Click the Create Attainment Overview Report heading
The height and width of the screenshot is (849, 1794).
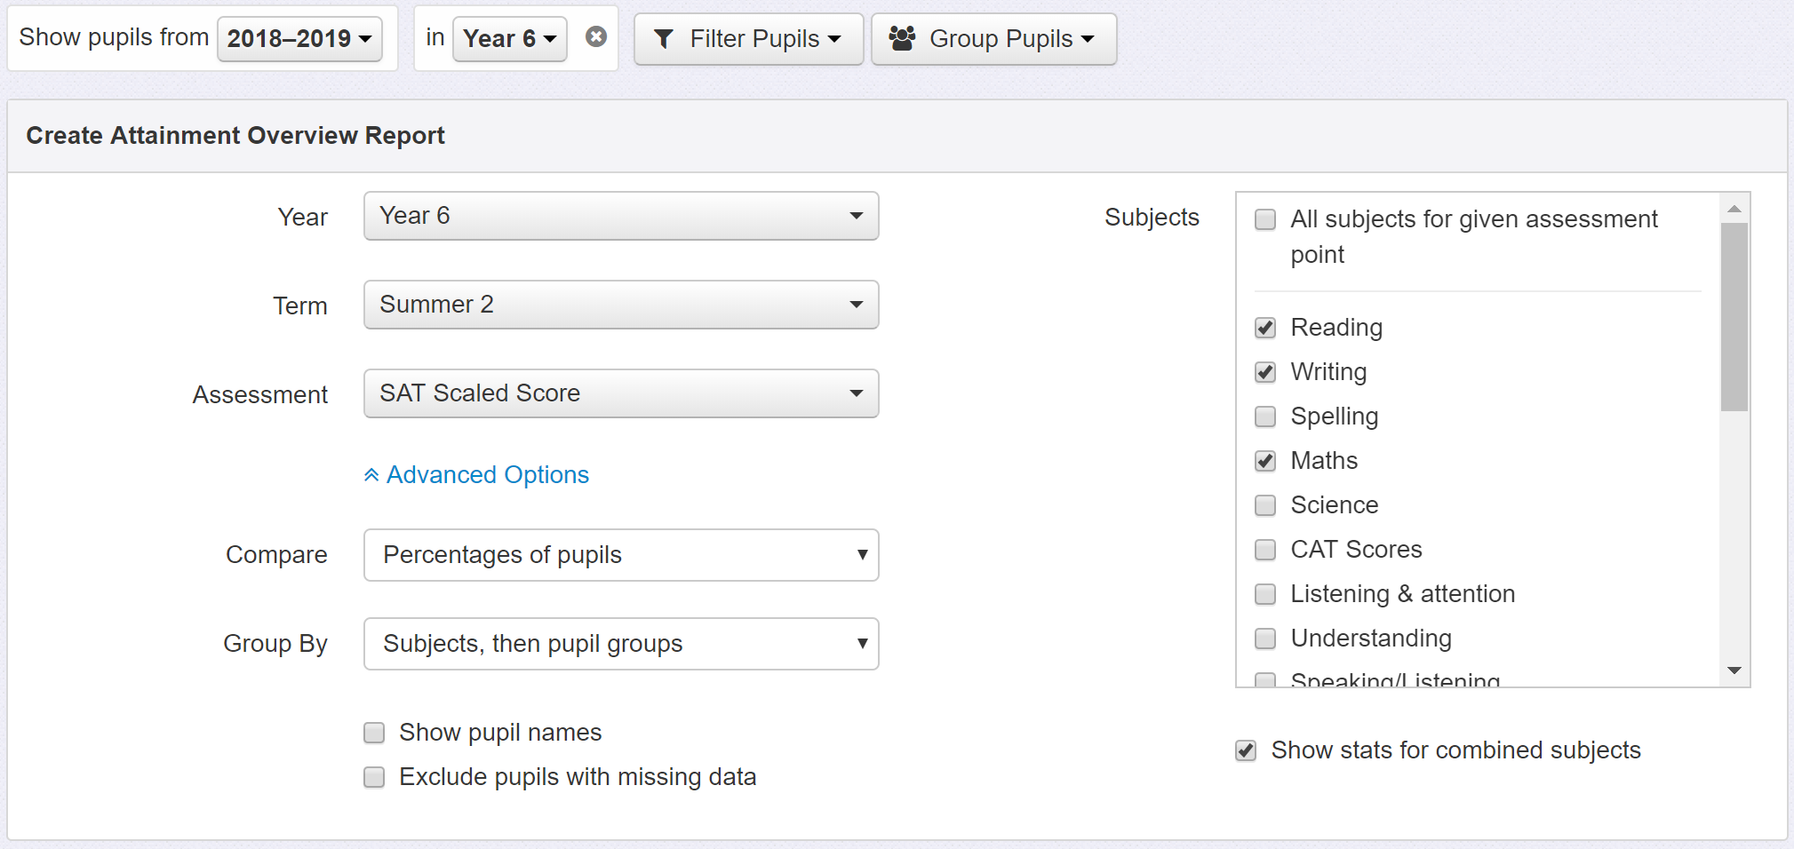(x=235, y=135)
